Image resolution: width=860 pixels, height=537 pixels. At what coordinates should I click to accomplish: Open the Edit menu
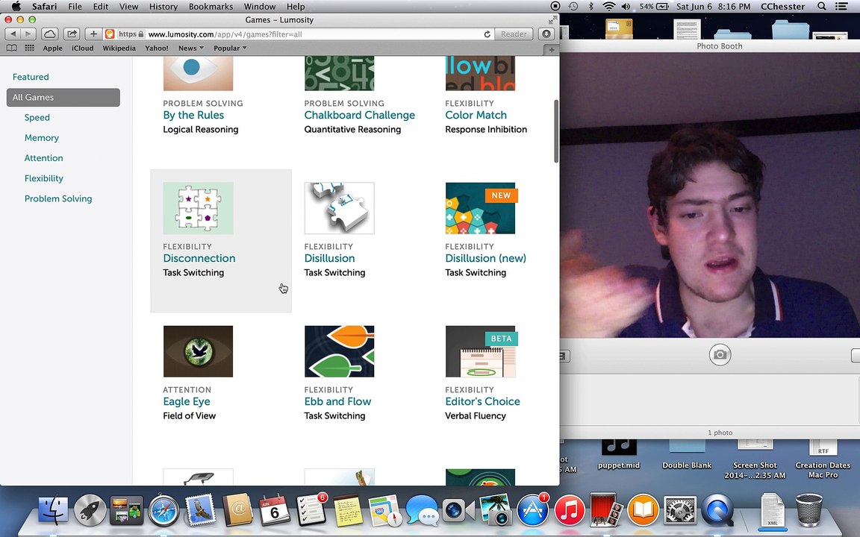[100, 7]
